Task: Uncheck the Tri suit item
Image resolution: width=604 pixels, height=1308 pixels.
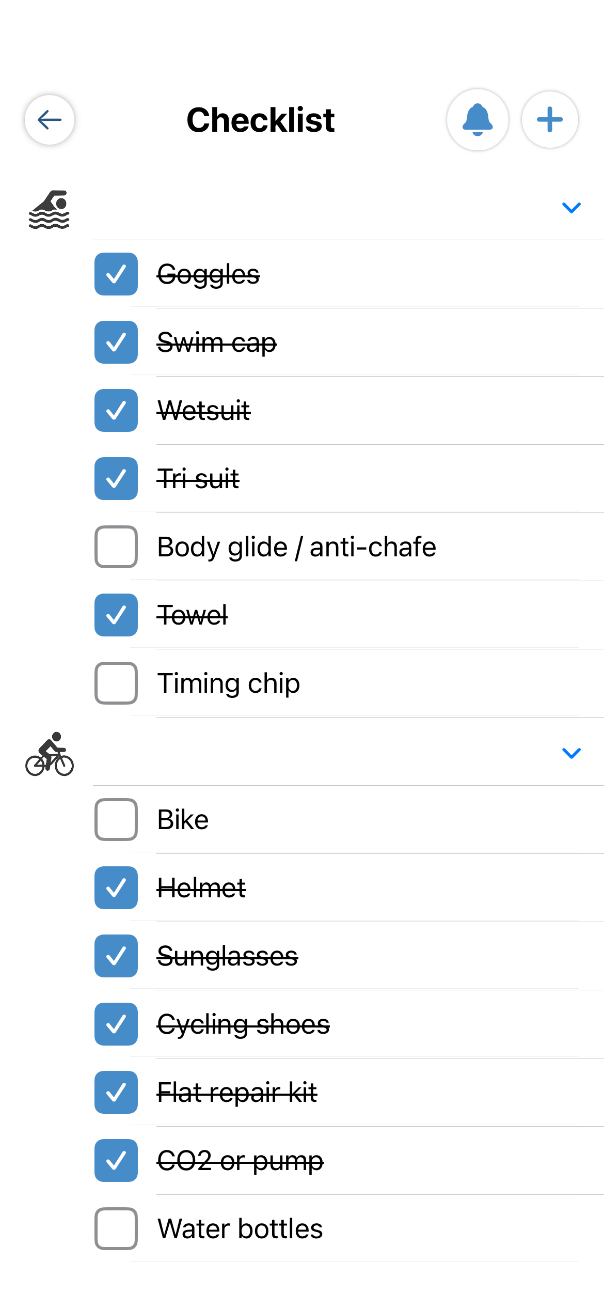Action: point(116,479)
